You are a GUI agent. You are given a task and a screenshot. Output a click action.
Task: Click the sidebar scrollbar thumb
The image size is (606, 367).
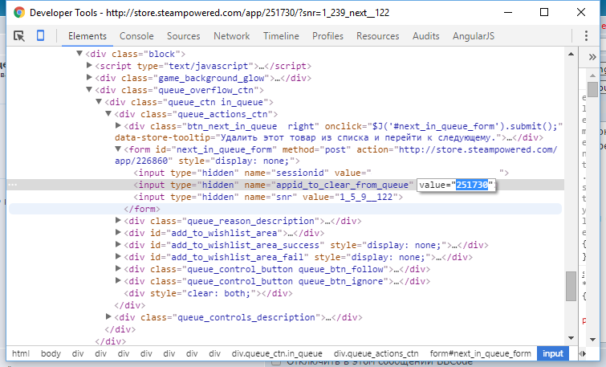(x=592, y=89)
